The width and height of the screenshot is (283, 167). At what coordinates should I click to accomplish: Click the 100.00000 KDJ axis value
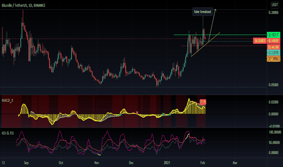pos(275,132)
